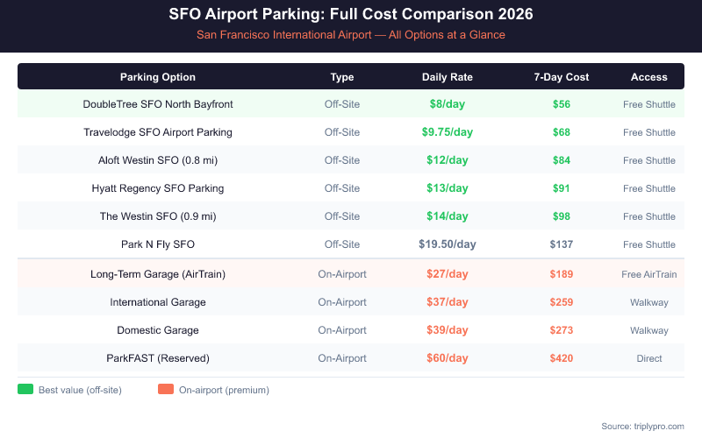Viewport: 702px width, 438px height.
Task: Click the $273 cost for Domestic Garage
Action: pos(561,330)
